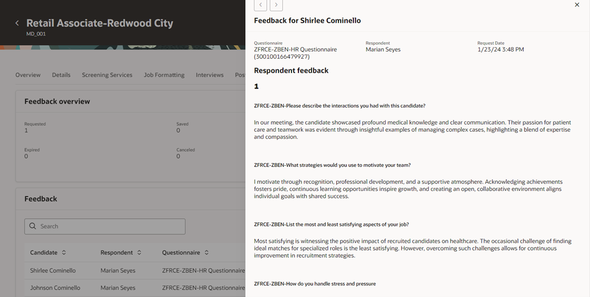This screenshot has width=590, height=297.
Task: Click respondent name Marian Seyes in panel
Action: click(x=383, y=50)
